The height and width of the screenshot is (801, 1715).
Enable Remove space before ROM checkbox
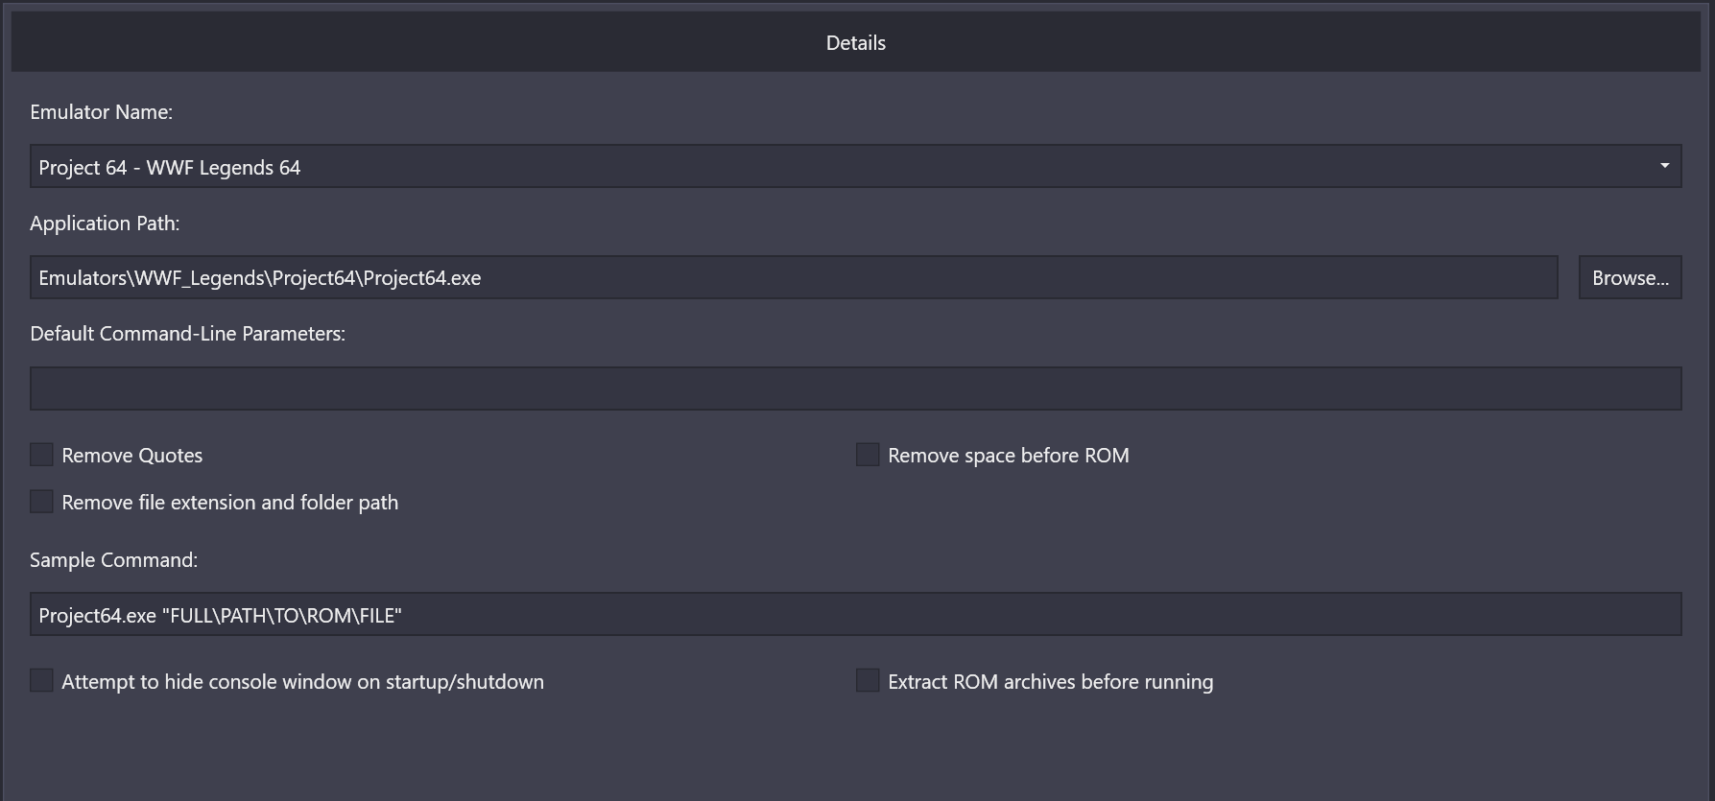(x=868, y=455)
